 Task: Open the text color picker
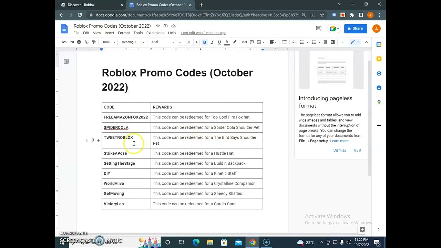[227, 42]
